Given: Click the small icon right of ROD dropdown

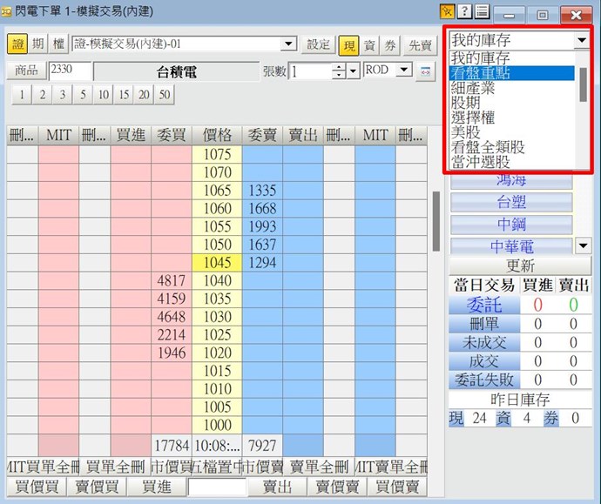Looking at the screenshot, I should click(x=426, y=71).
